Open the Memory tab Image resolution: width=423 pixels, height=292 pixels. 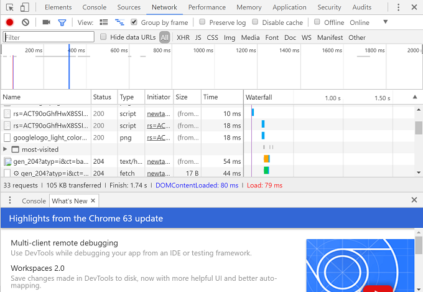pos(249,7)
